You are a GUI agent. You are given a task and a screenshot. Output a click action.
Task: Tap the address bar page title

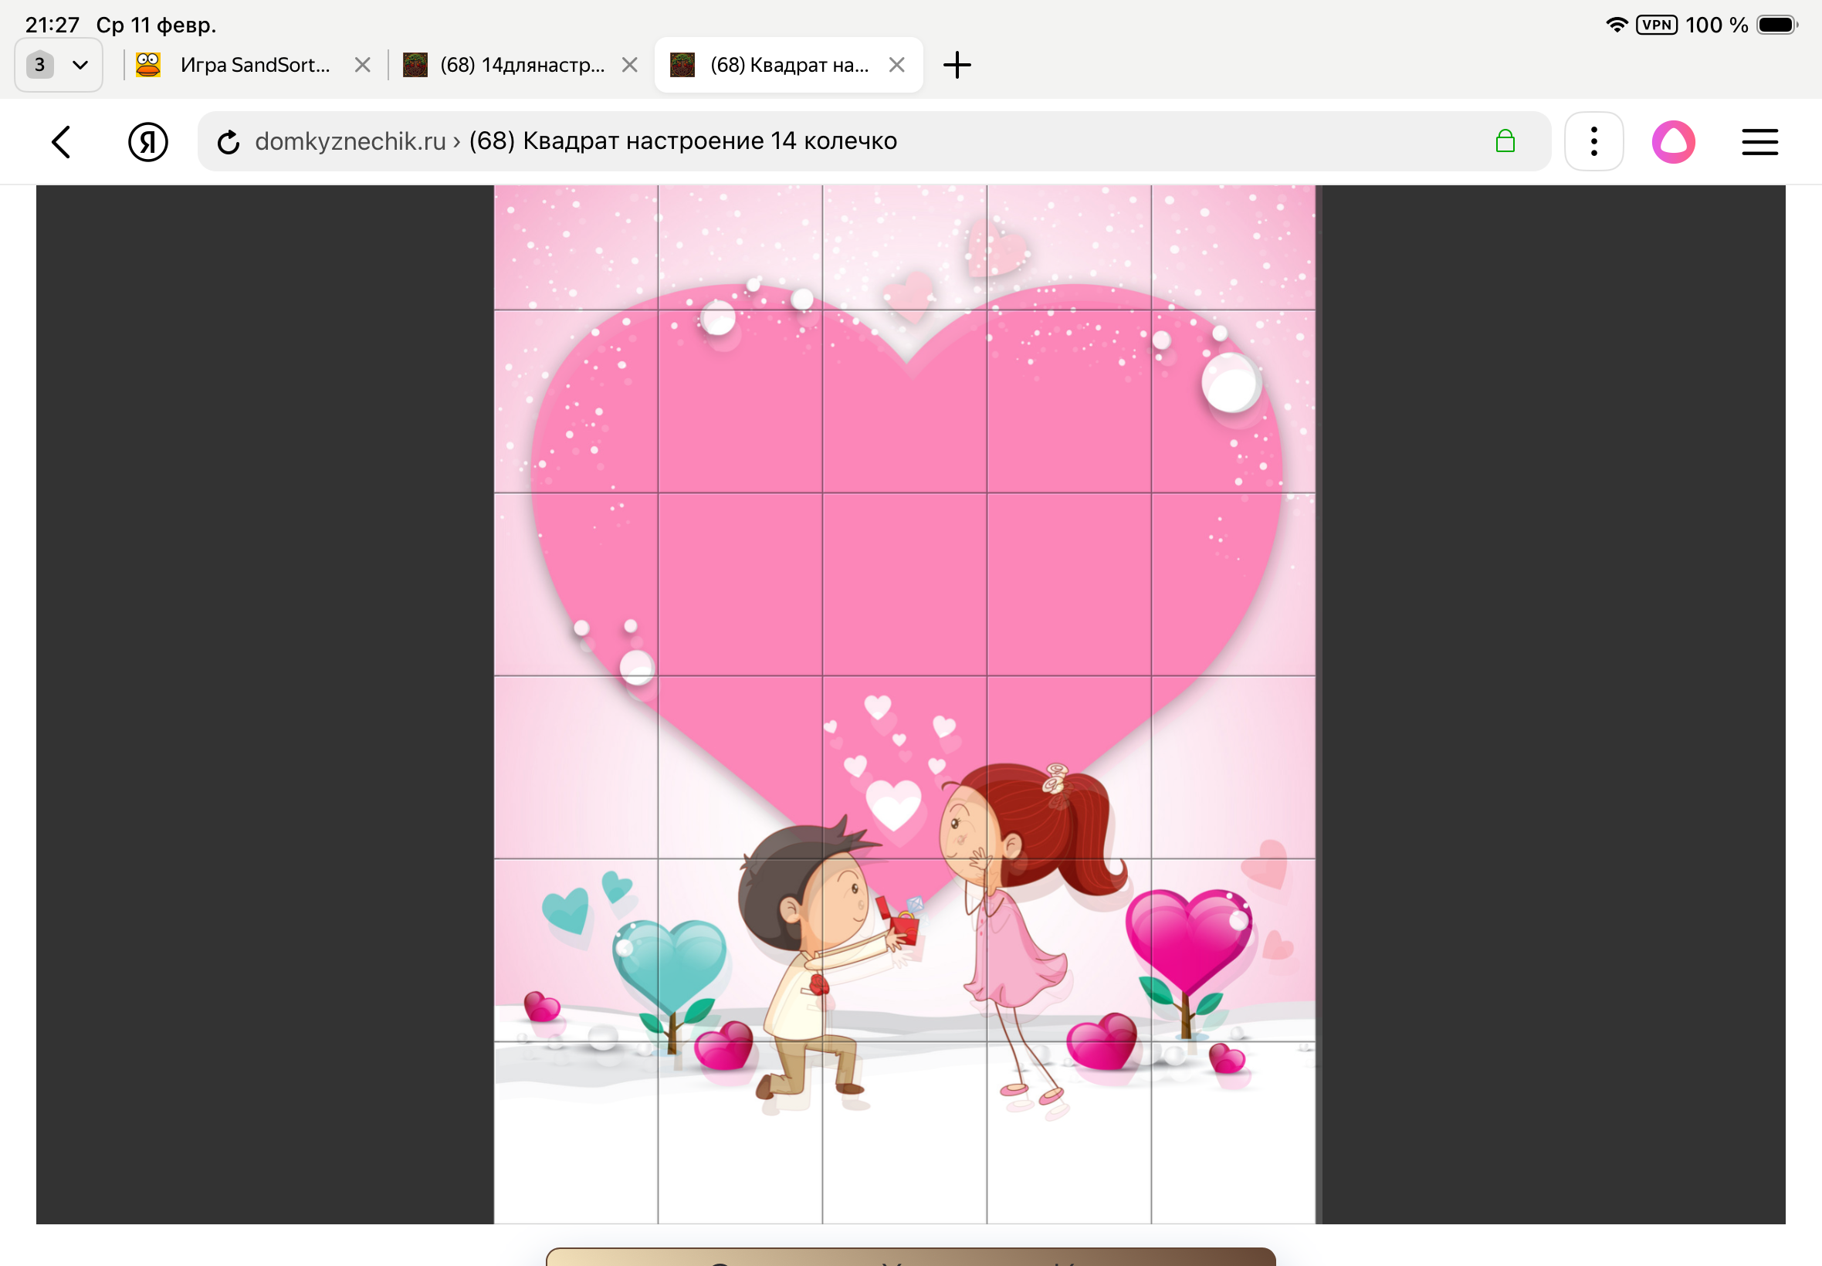pos(682,142)
